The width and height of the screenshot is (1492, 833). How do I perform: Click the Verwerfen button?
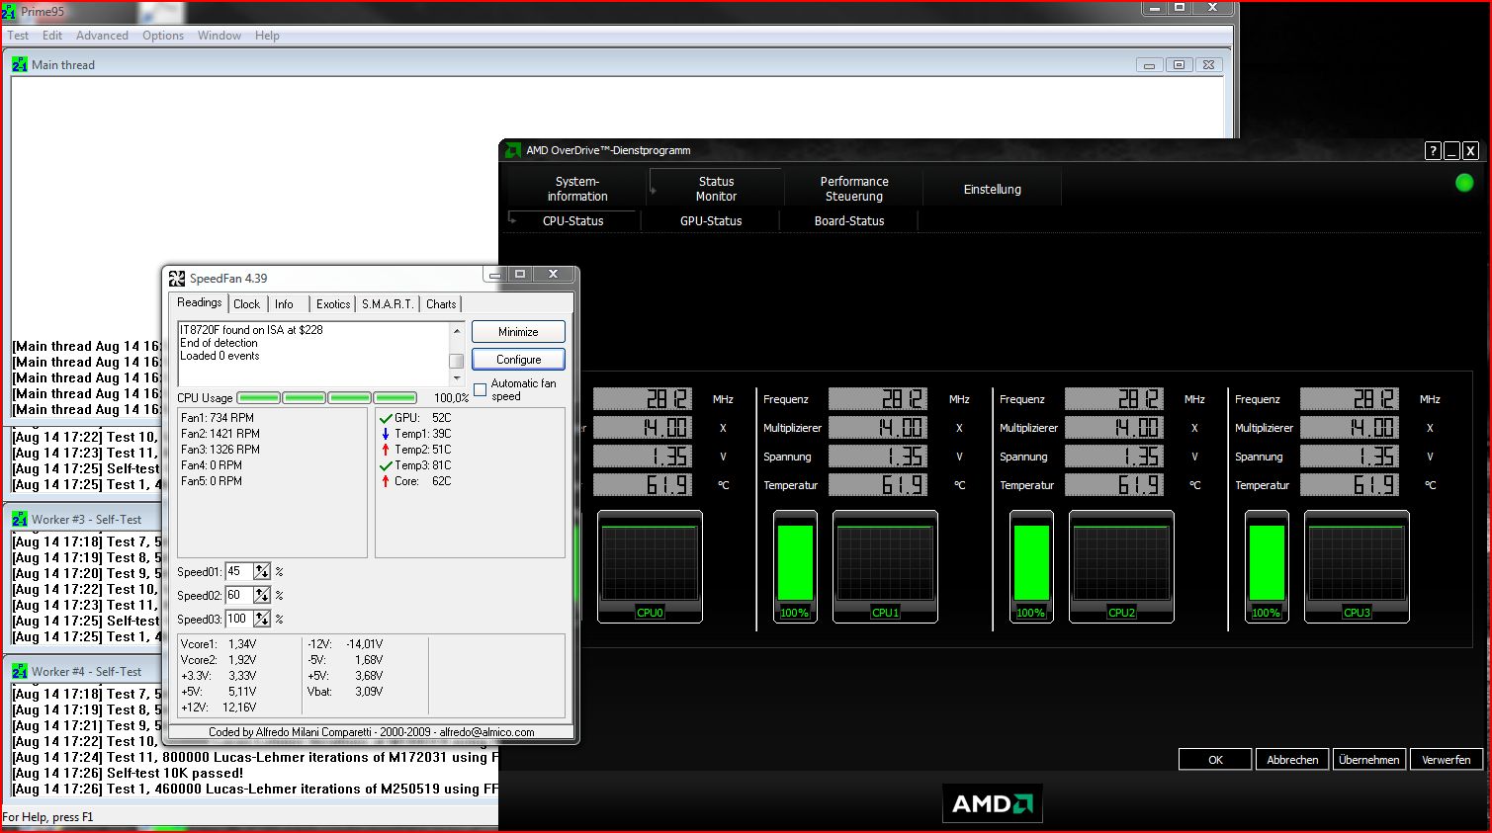point(1447,760)
